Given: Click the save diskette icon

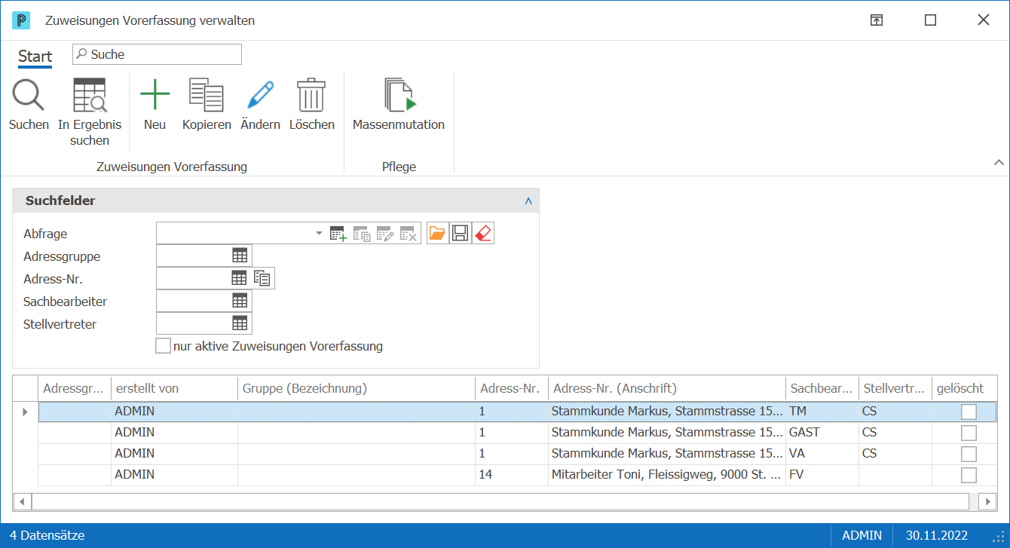Looking at the screenshot, I should [460, 234].
